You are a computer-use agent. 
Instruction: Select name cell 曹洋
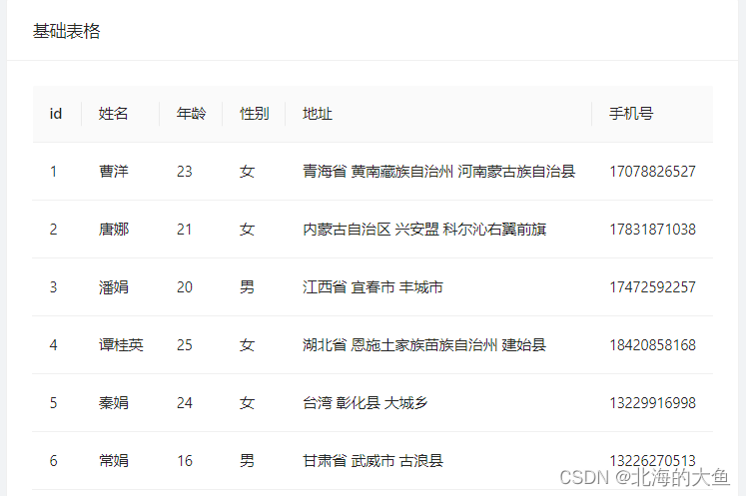(113, 172)
